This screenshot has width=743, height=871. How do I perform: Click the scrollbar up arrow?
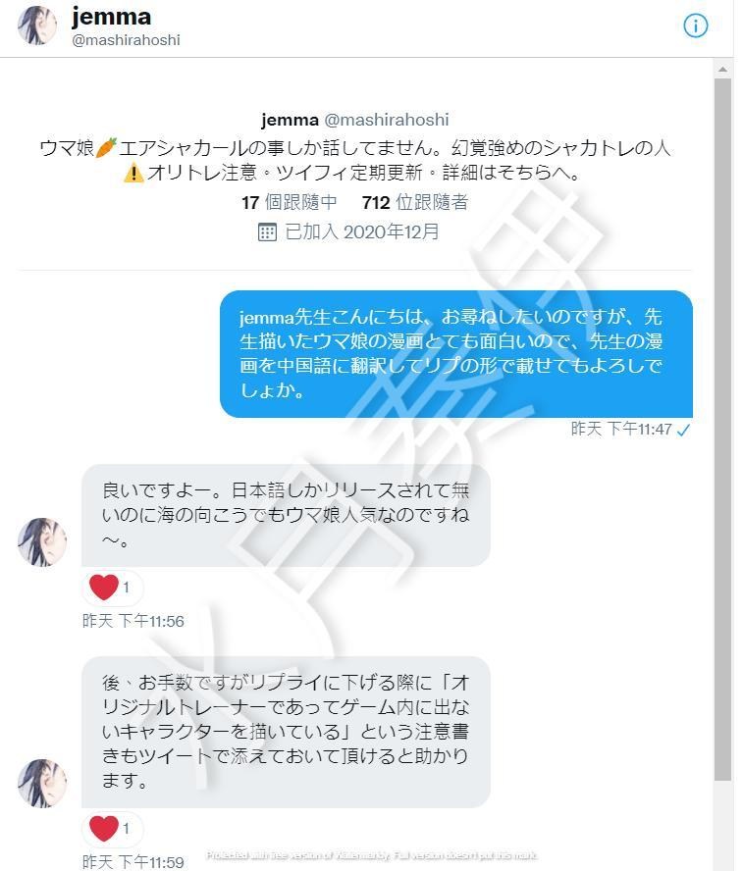point(722,70)
